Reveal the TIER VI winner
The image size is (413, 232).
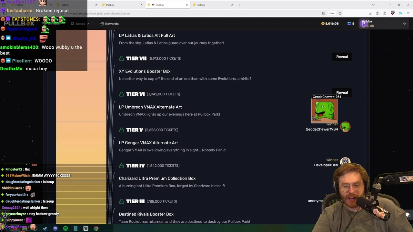point(342,92)
